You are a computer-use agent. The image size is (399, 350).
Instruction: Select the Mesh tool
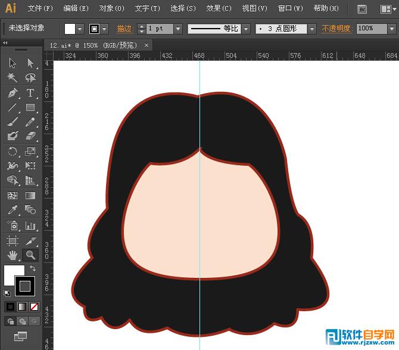click(13, 196)
